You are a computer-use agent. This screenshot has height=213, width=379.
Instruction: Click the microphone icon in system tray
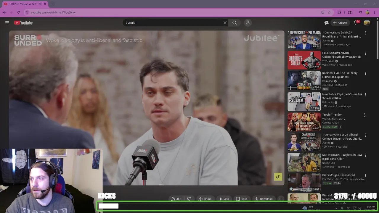tap(342, 208)
